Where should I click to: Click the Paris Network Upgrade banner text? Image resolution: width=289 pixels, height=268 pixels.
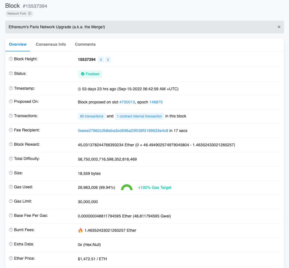click(57, 27)
